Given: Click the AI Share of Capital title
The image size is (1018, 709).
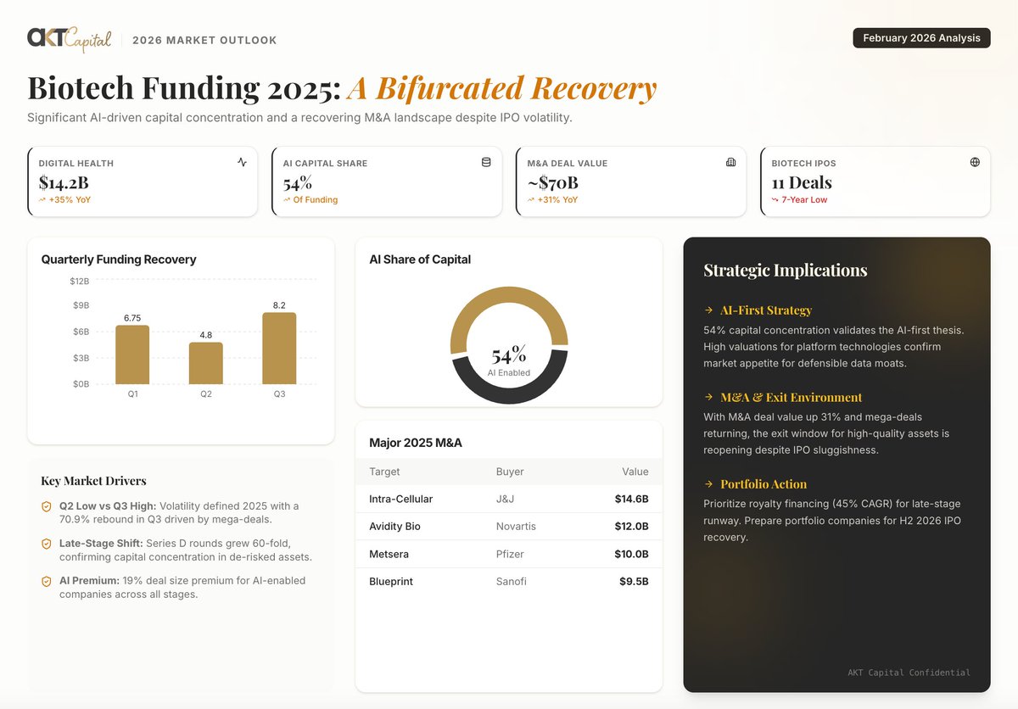Looking at the screenshot, I should [420, 260].
